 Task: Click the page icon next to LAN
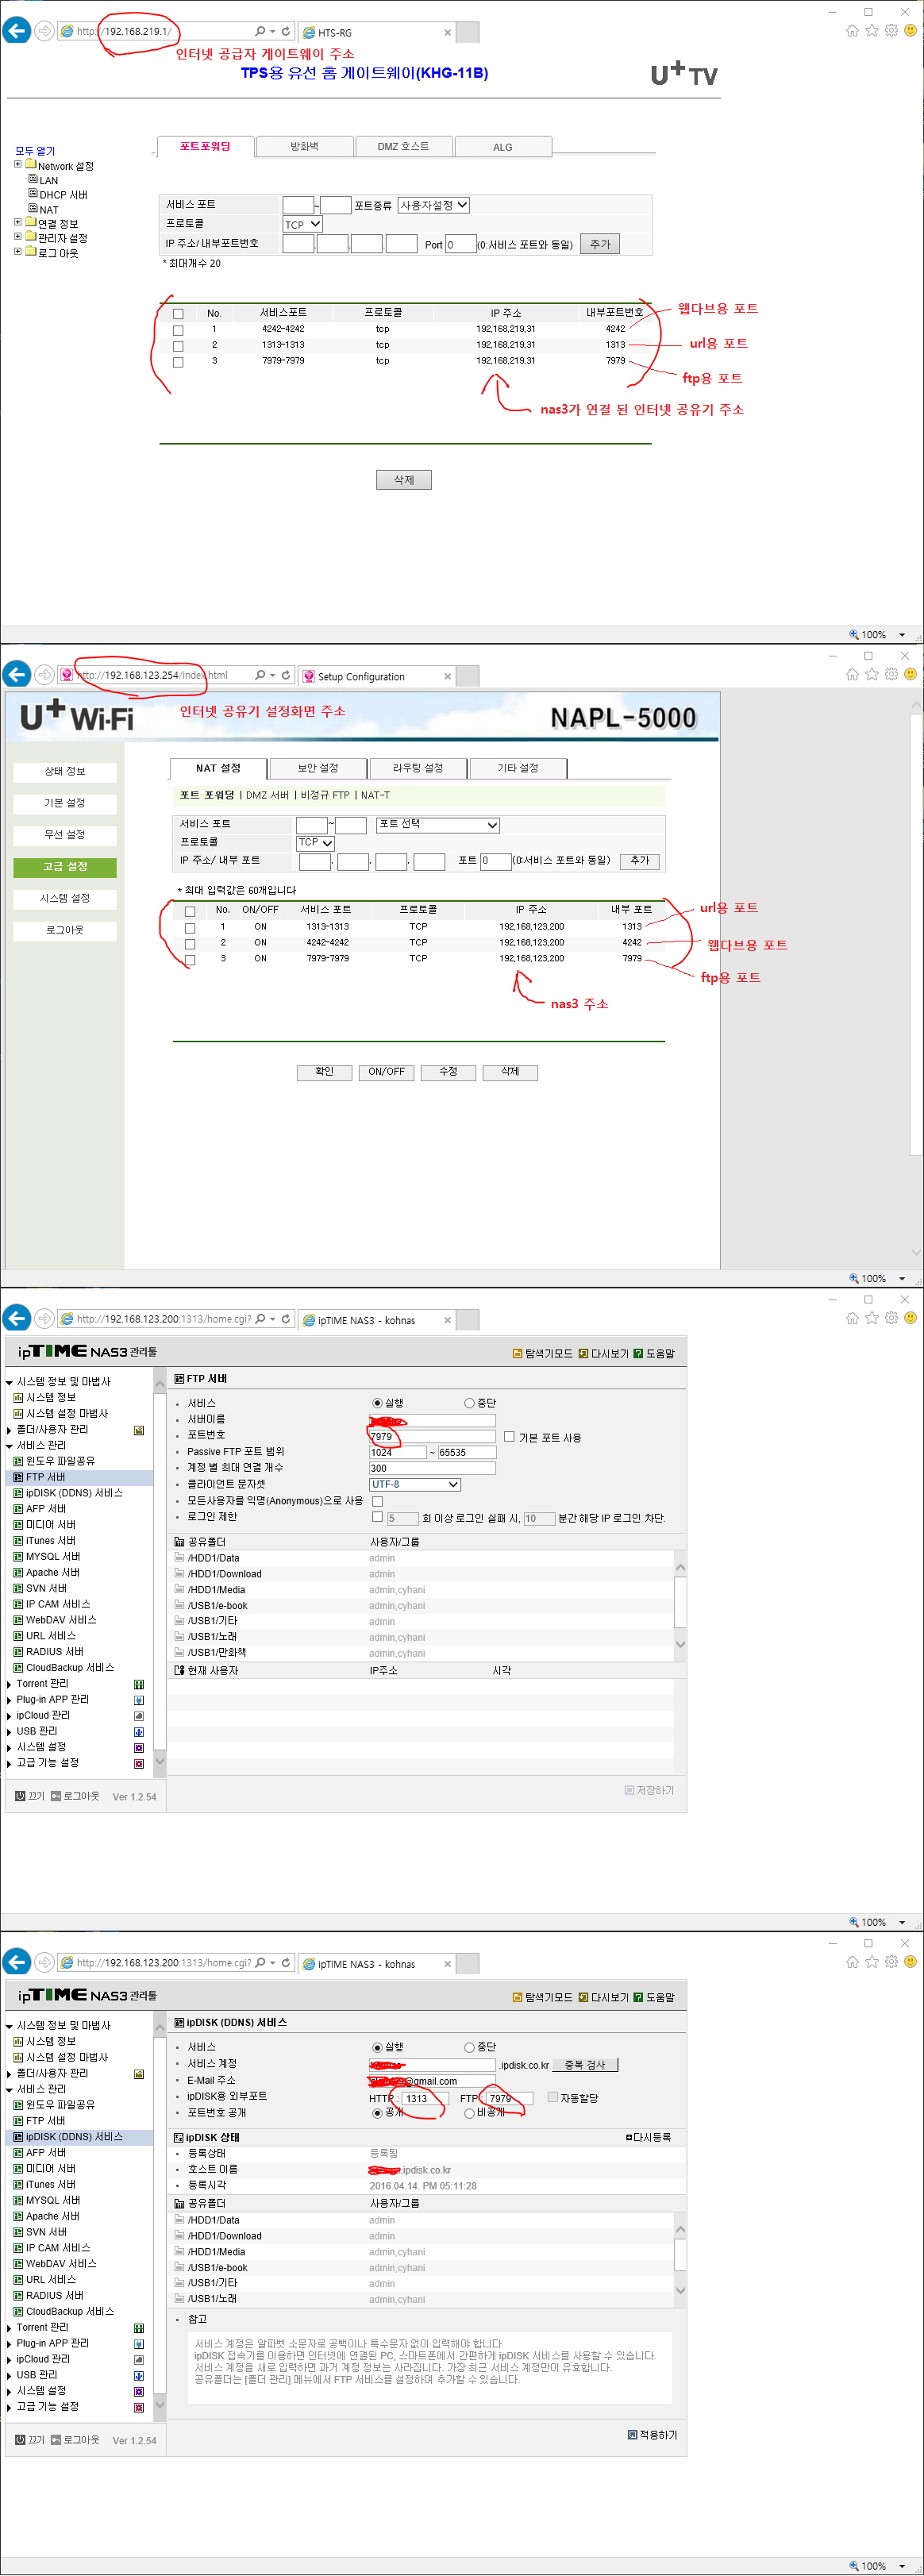tap(33, 179)
